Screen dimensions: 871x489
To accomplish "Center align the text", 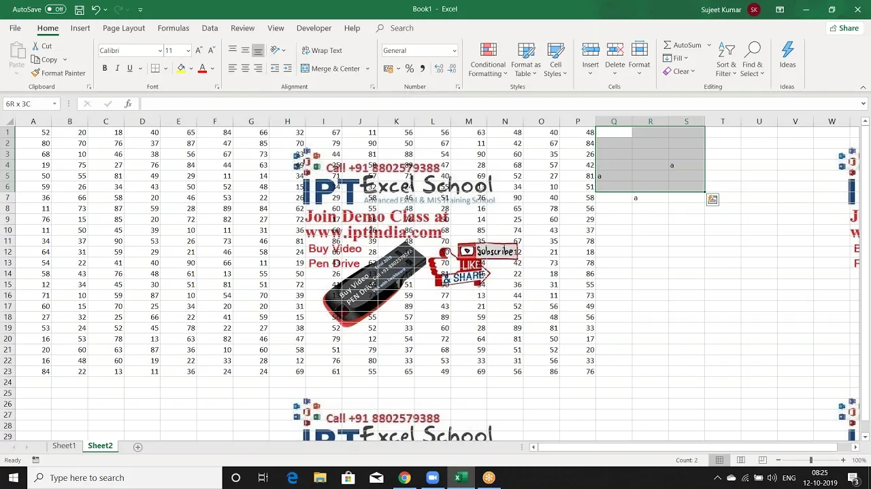I will [245, 69].
